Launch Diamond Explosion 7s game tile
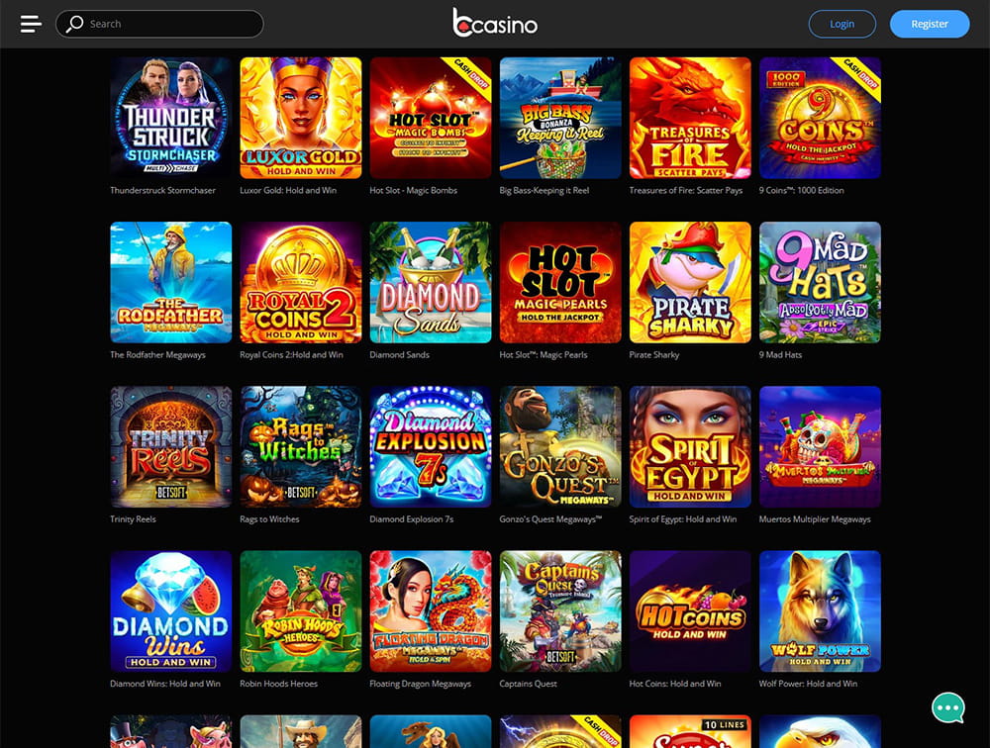Viewport: 990px width, 748px height. click(431, 447)
